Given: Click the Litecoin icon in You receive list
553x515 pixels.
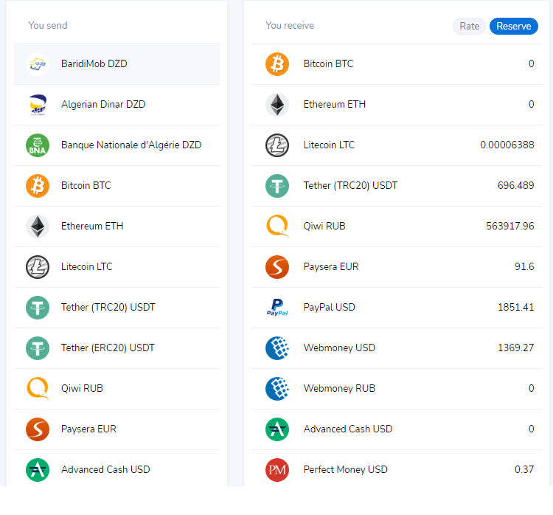Looking at the screenshot, I should (277, 145).
